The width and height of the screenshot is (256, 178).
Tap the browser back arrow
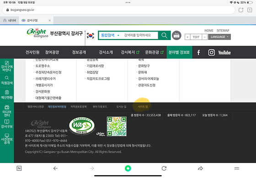[55, 168]
